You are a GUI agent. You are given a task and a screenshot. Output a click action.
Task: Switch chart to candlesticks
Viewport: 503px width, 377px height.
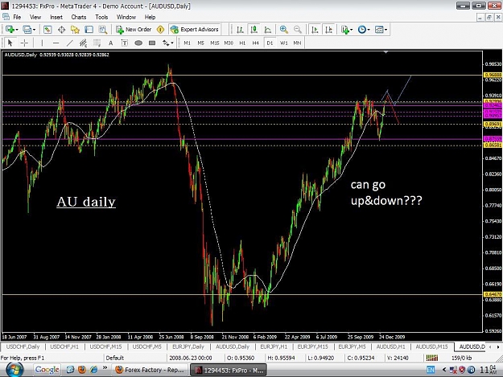[x=254, y=30]
